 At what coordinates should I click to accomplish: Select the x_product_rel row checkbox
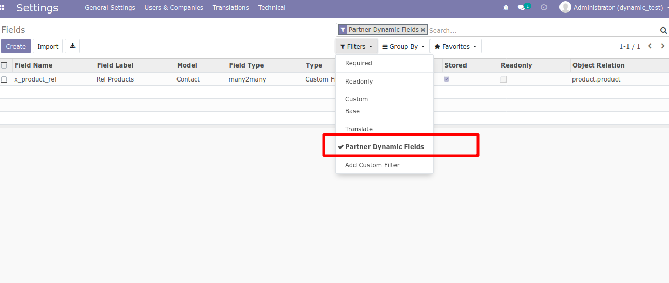click(x=4, y=79)
